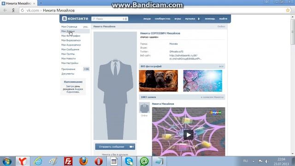Open odnoklassniki website link
295x166 pixels.
click(x=185, y=57)
